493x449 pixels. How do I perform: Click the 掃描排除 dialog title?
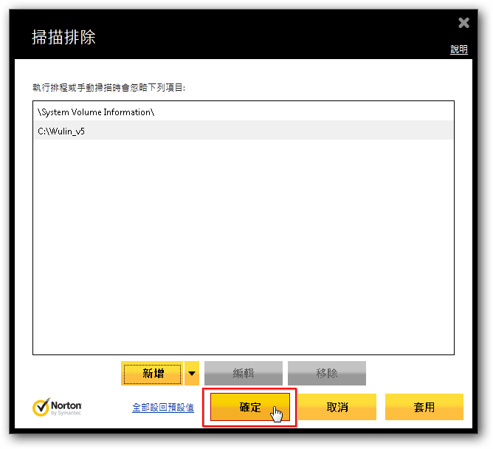(63, 38)
